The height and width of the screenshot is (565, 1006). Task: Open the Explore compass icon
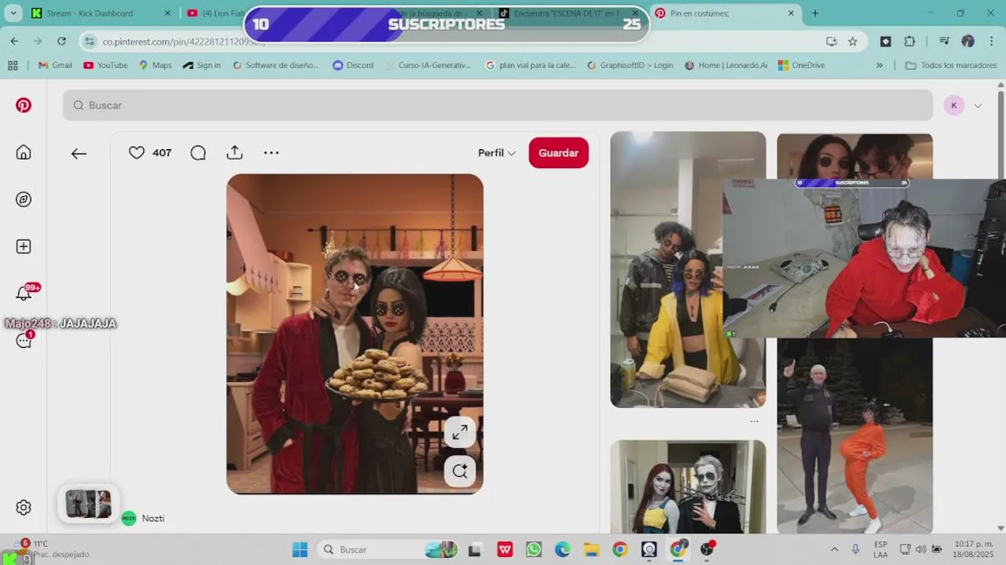pyautogui.click(x=24, y=199)
